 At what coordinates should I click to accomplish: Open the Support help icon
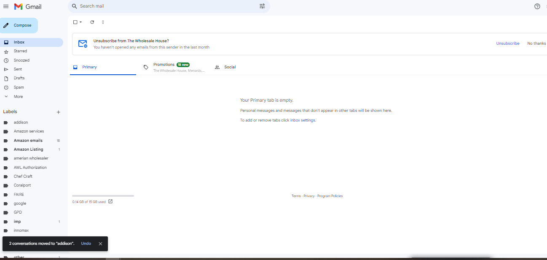537,6
